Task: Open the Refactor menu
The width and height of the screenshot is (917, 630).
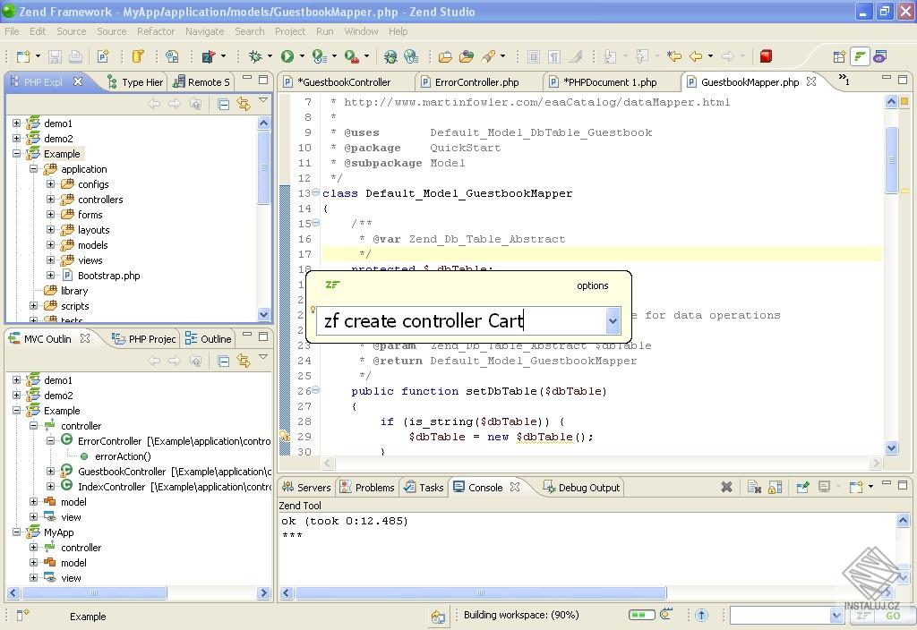Action: pos(156,30)
